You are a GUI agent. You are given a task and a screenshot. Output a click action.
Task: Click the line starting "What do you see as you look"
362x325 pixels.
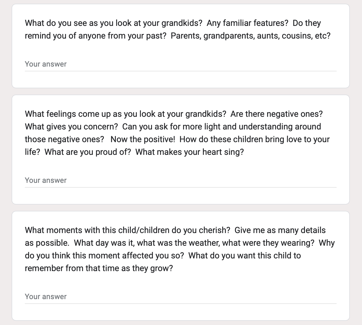(173, 23)
